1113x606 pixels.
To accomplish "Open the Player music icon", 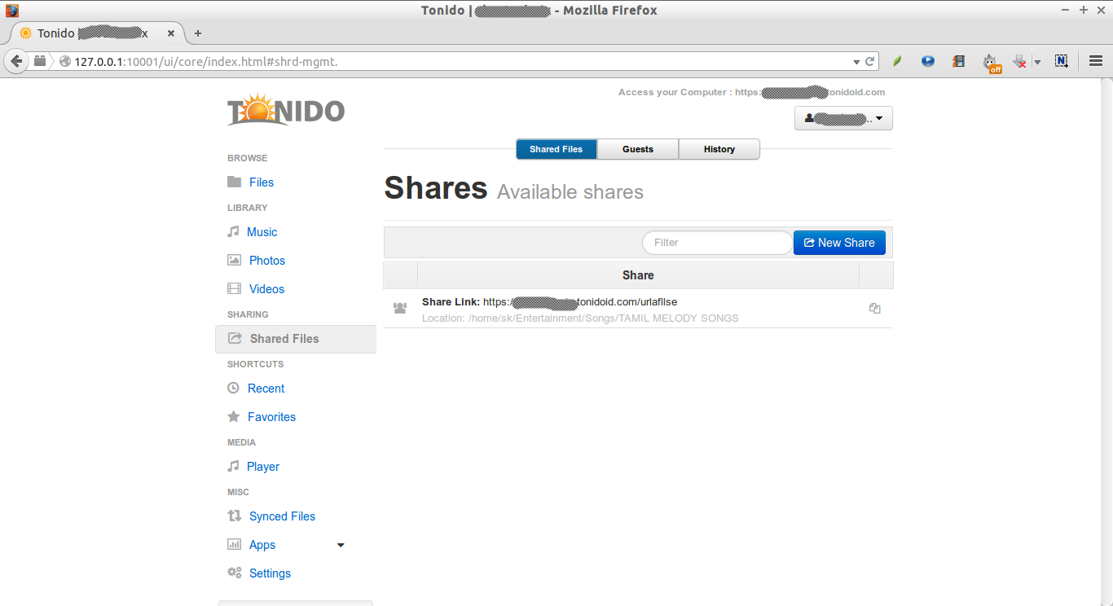I will pos(233,466).
